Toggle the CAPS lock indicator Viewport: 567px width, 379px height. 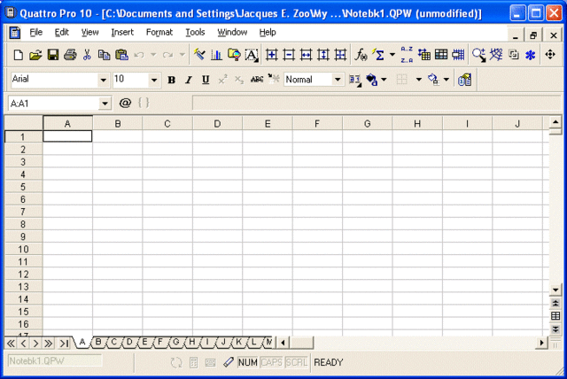click(271, 362)
